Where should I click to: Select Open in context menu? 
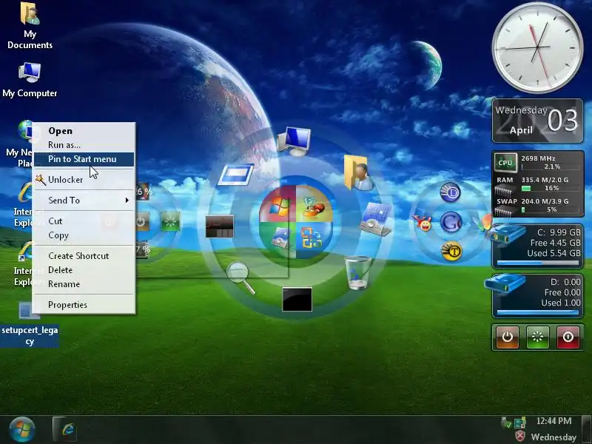pyautogui.click(x=84, y=131)
